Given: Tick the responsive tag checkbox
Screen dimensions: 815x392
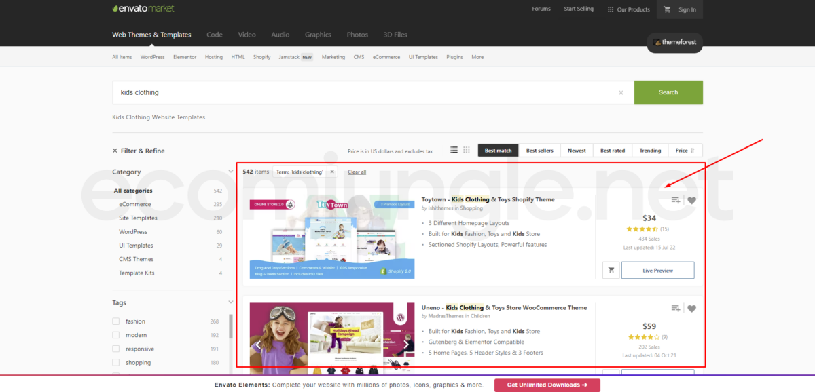Looking at the screenshot, I should click(116, 349).
